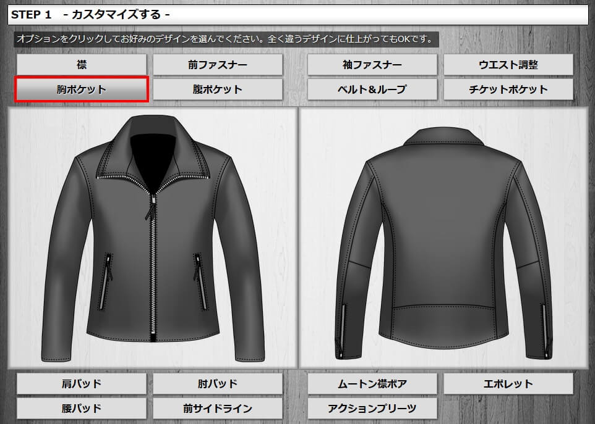
Task: Choose the アクションプリーツ action pleats option
Action: pyautogui.click(x=372, y=409)
